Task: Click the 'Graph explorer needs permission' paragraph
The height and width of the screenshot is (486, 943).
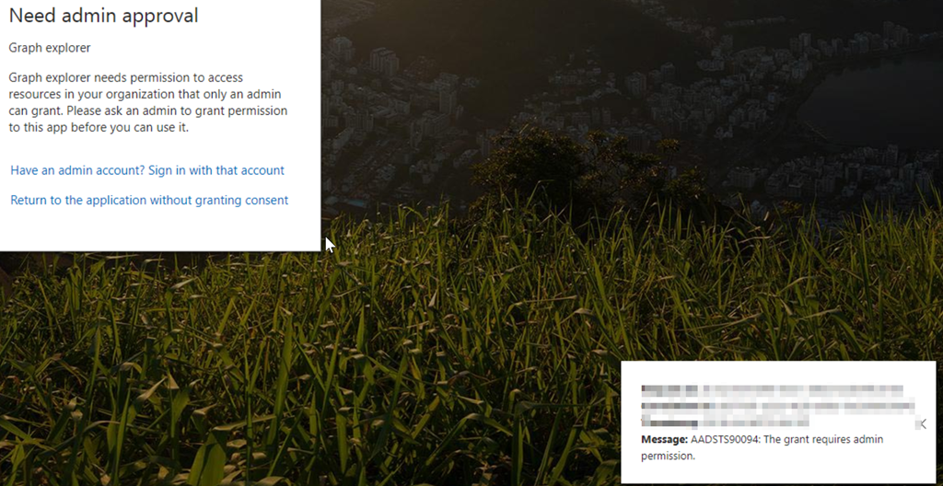Action: coord(148,102)
